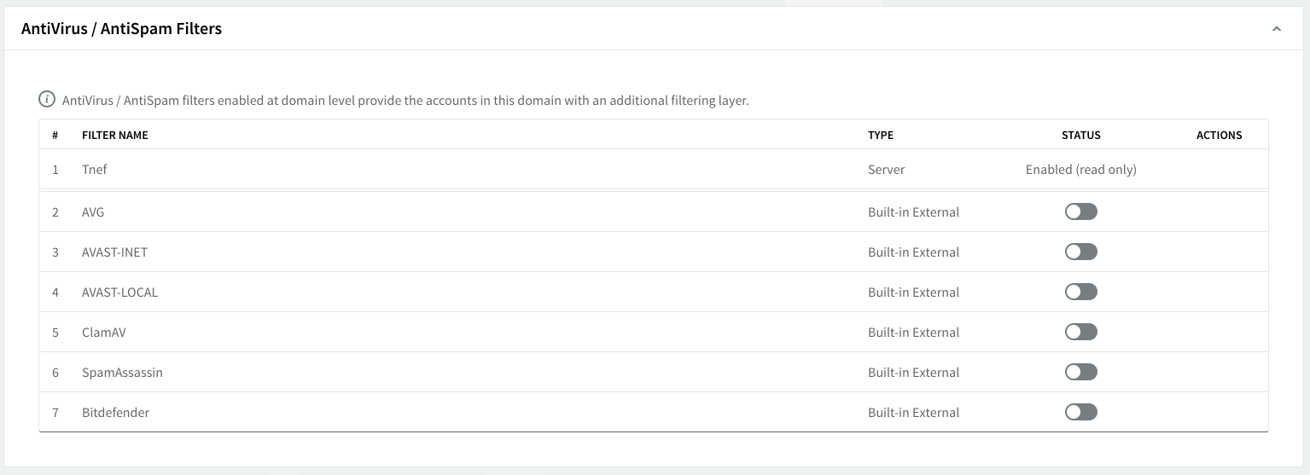Activate the Bitdefender filter toggle
This screenshot has width=1310, height=475.
[x=1080, y=412]
